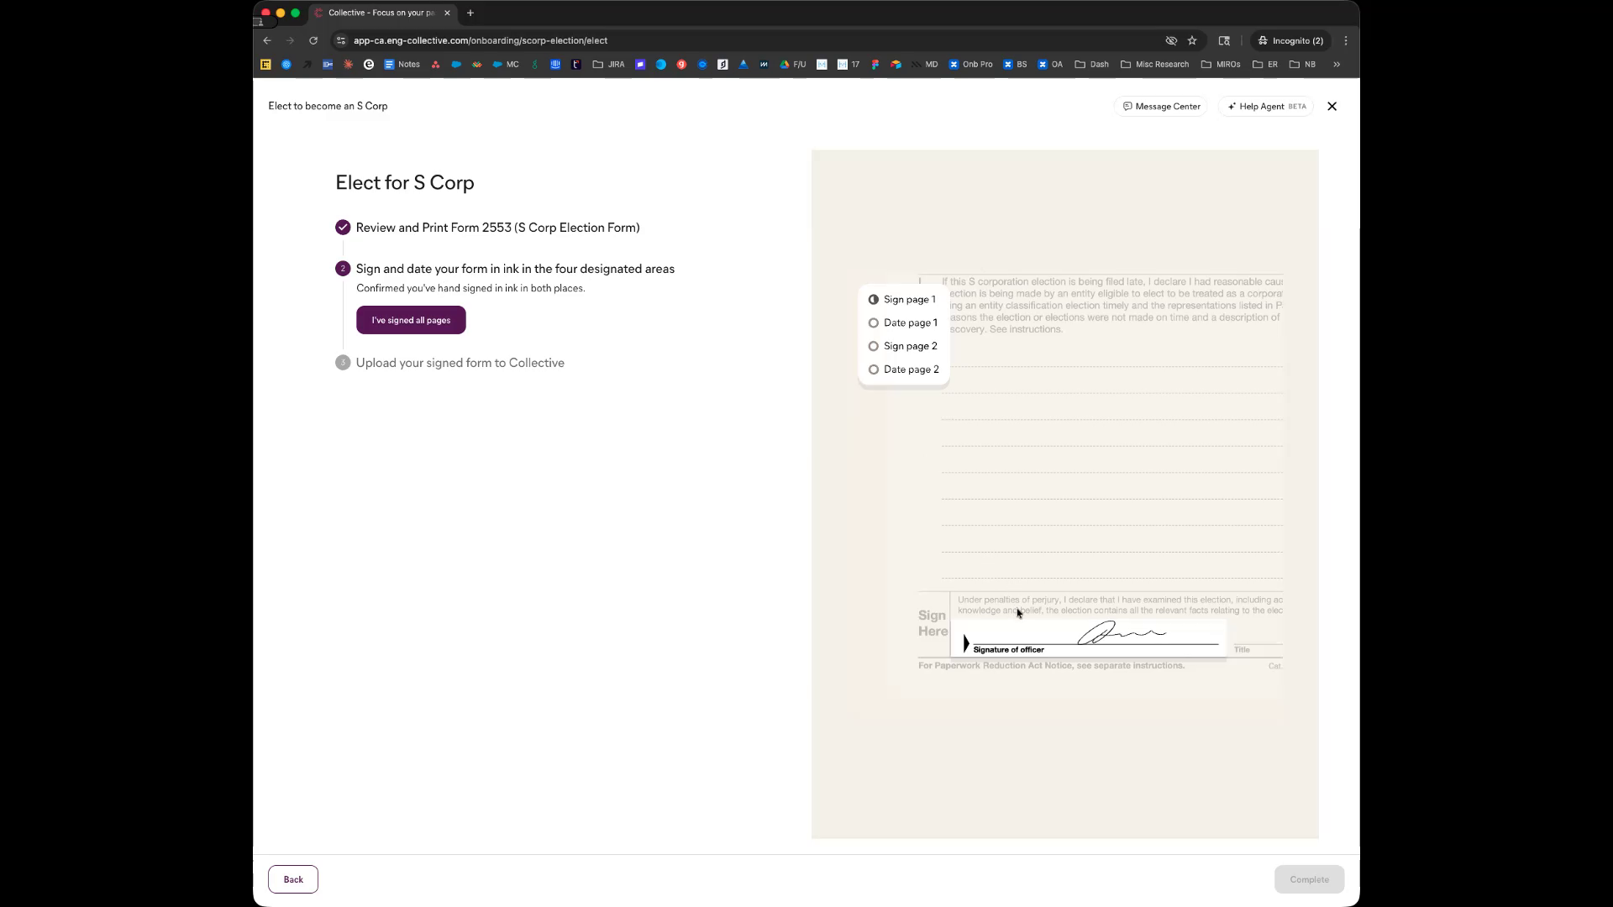
Task: Reload the current browser page
Action: (x=313, y=40)
